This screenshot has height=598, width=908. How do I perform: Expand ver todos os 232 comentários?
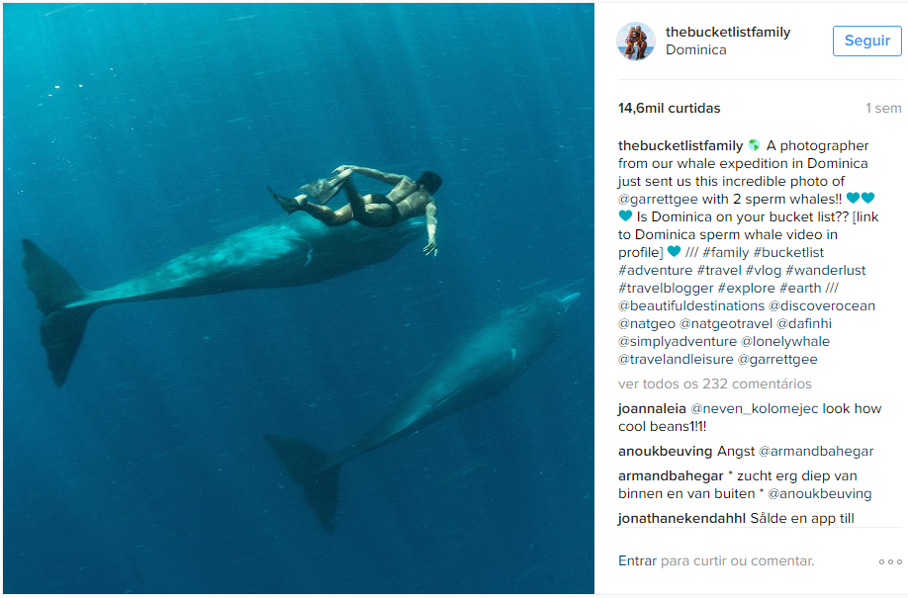(714, 384)
